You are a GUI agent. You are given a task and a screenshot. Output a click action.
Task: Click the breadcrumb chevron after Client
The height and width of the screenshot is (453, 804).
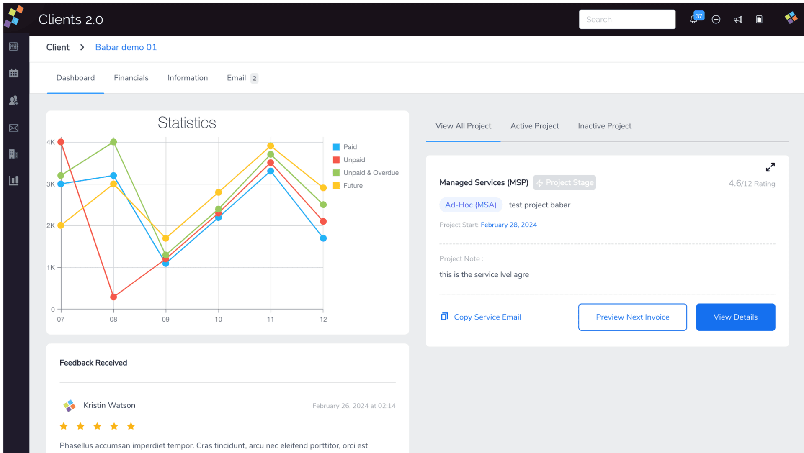point(82,47)
